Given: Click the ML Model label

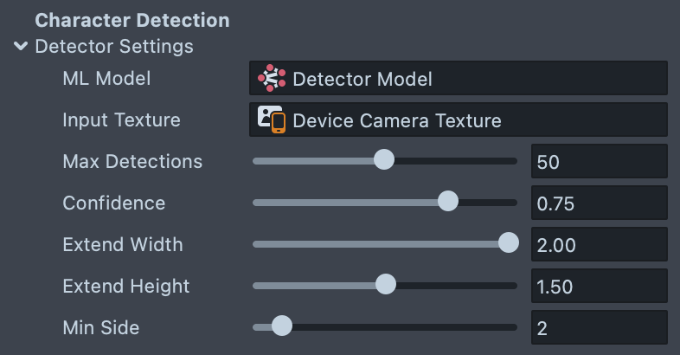Looking at the screenshot, I should click(x=106, y=78).
